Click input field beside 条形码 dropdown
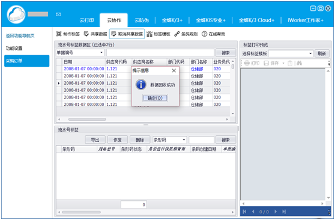 (201, 139)
